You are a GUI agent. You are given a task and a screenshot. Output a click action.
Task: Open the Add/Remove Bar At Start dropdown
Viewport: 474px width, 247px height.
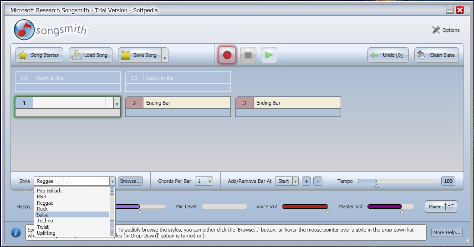pyautogui.click(x=296, y=181)
